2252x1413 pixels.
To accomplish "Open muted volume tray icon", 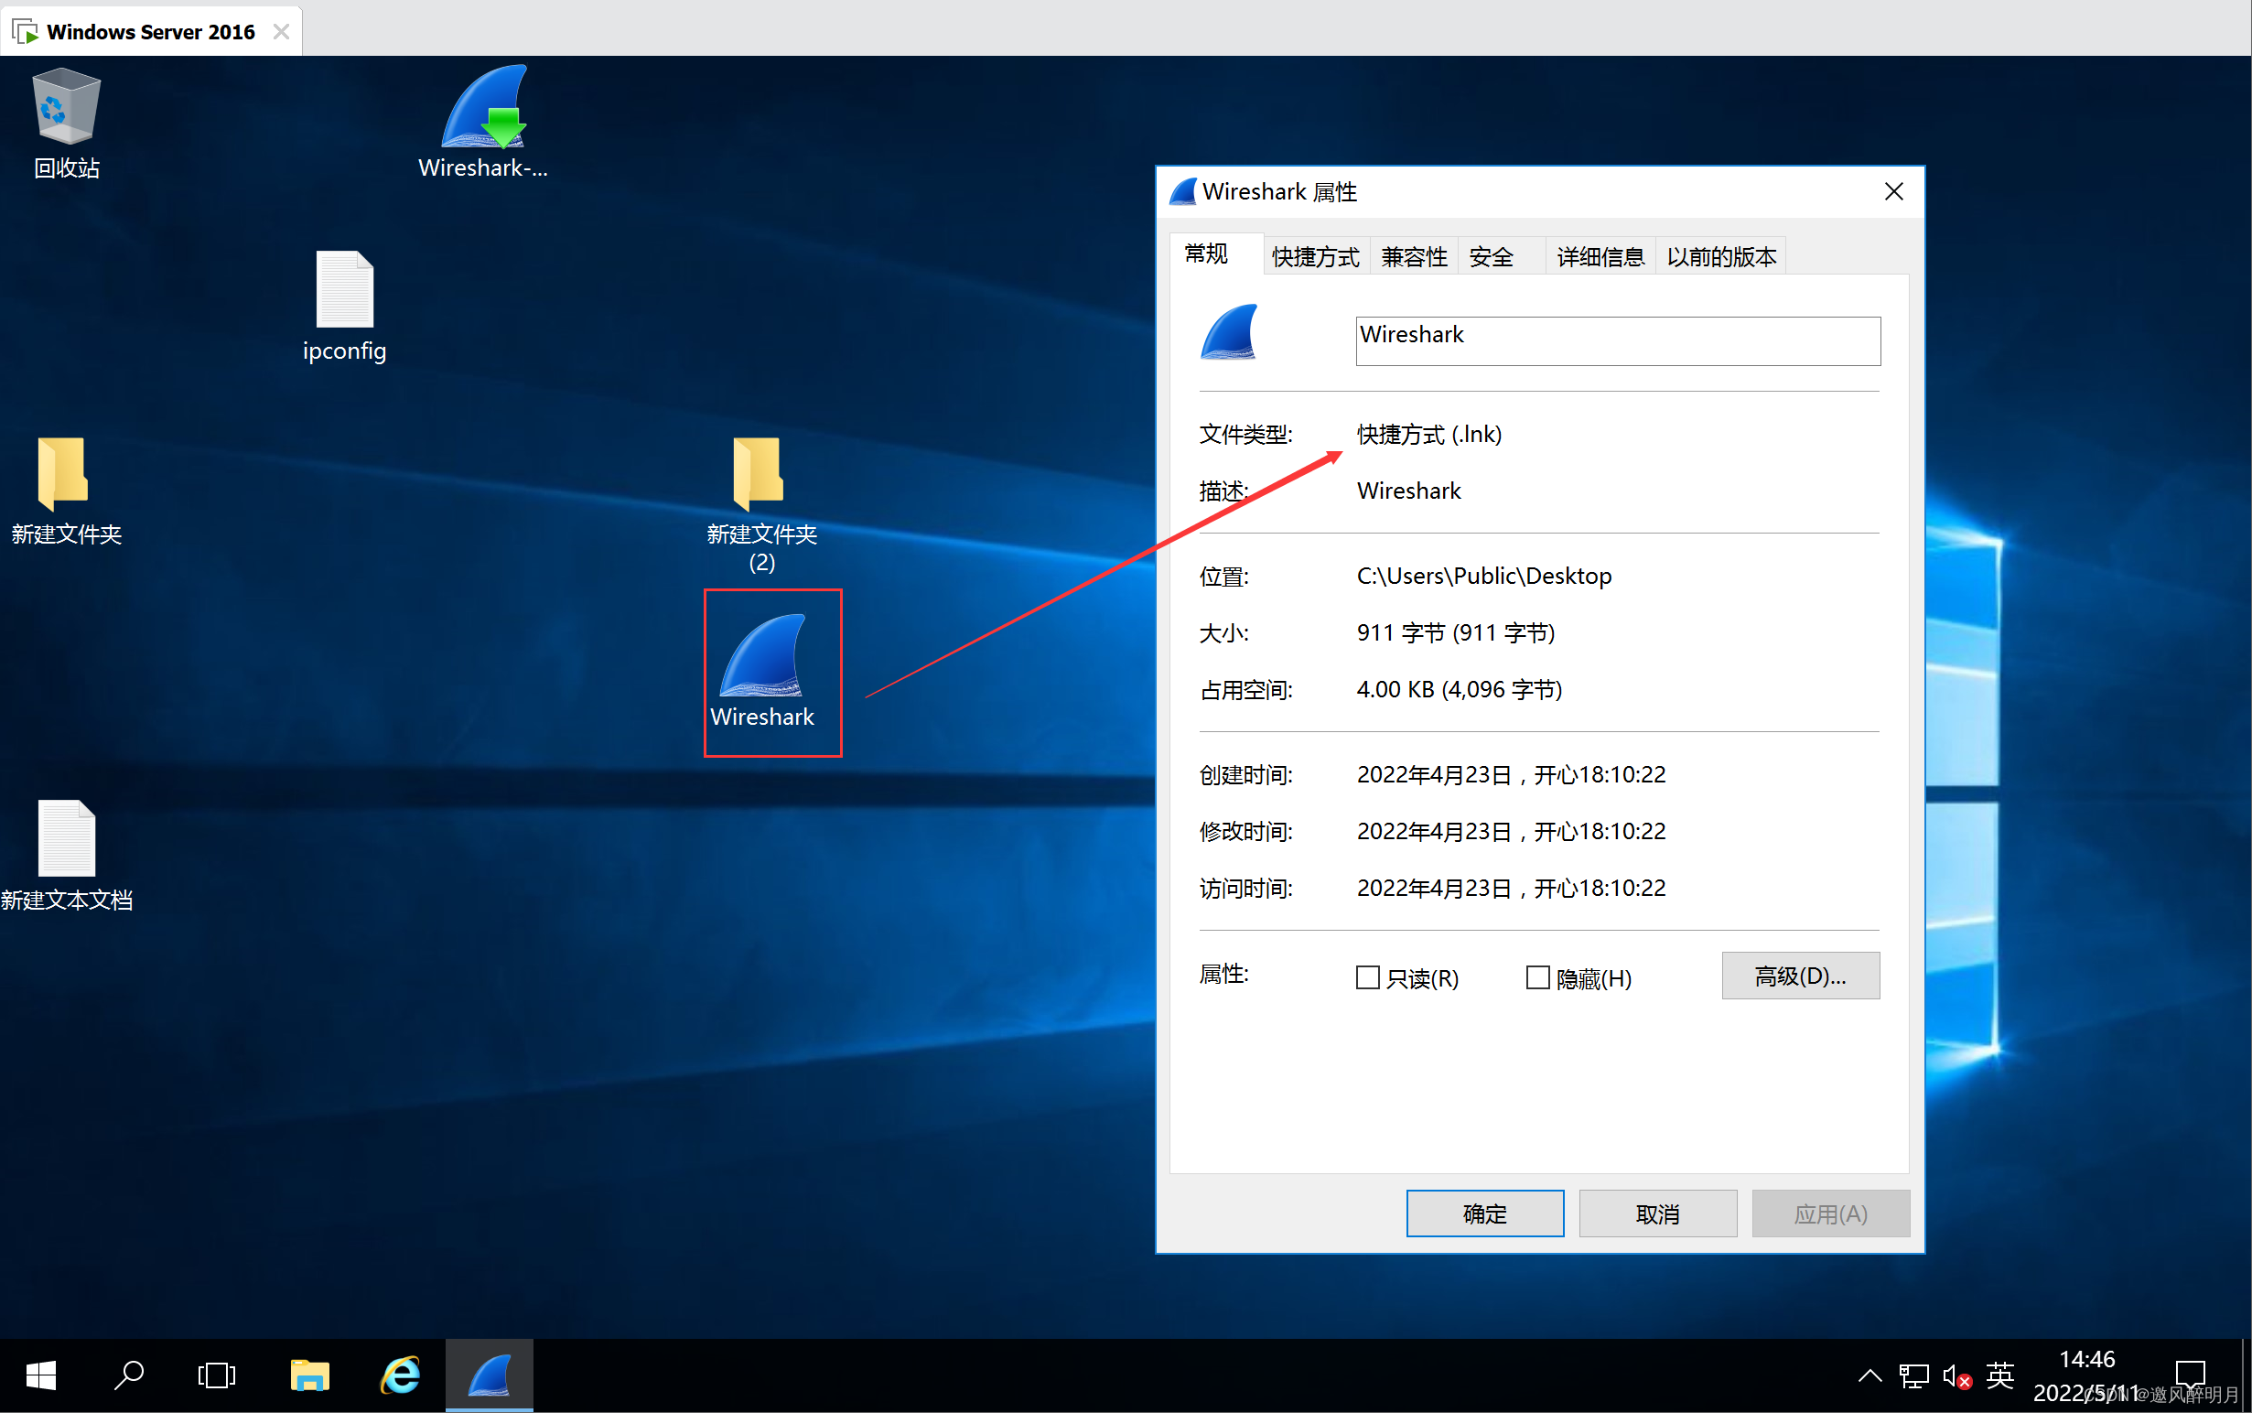I will pos(1956,1375).
